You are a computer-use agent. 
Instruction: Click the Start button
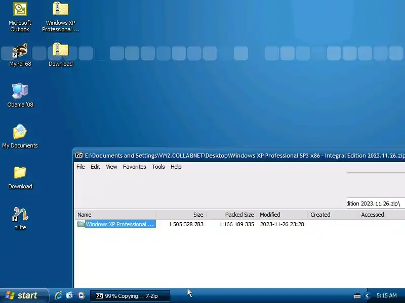point(24,295)
